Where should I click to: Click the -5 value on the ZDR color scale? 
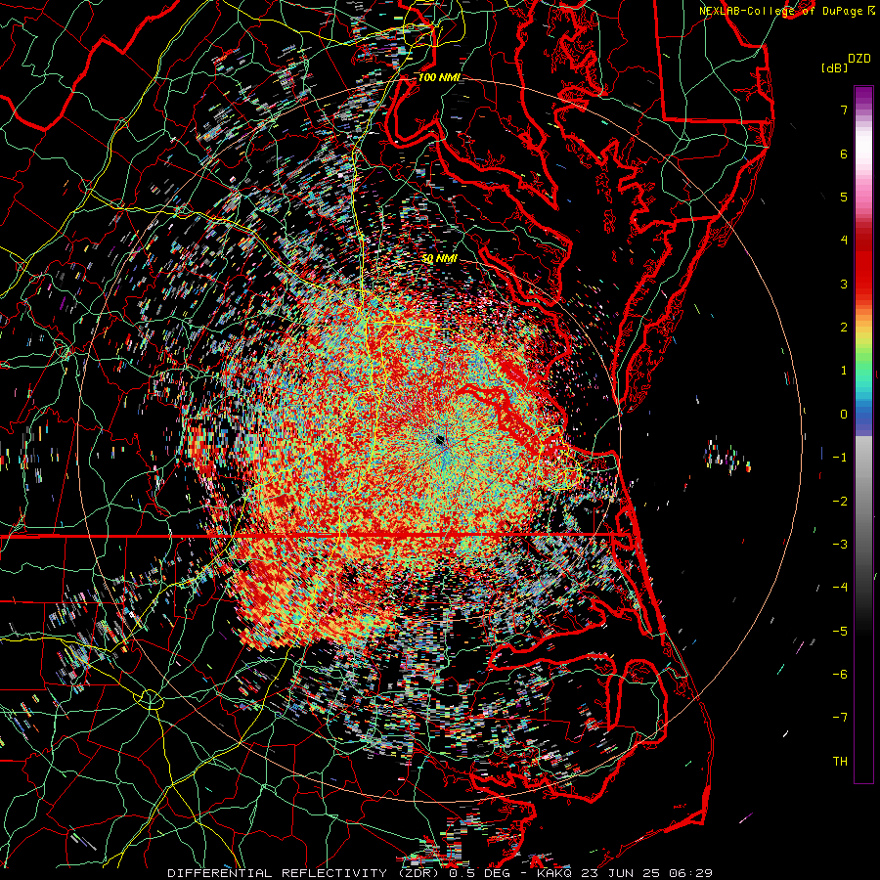tap(840, 632)
